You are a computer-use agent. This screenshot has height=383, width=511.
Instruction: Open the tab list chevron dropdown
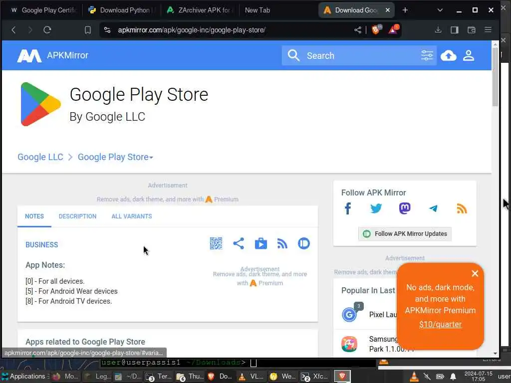click(x=440, y=10)
